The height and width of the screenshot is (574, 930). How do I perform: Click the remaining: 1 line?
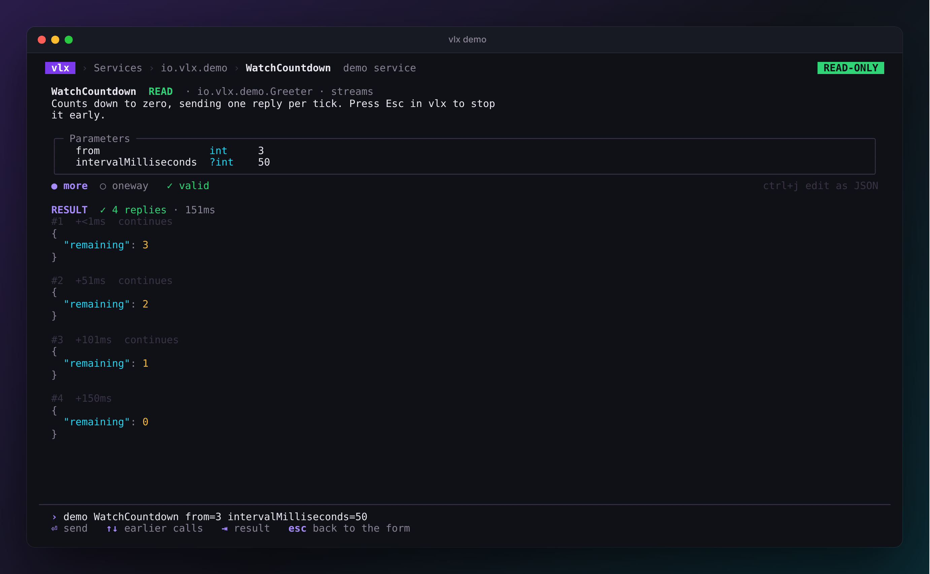(x=106, y=363)
